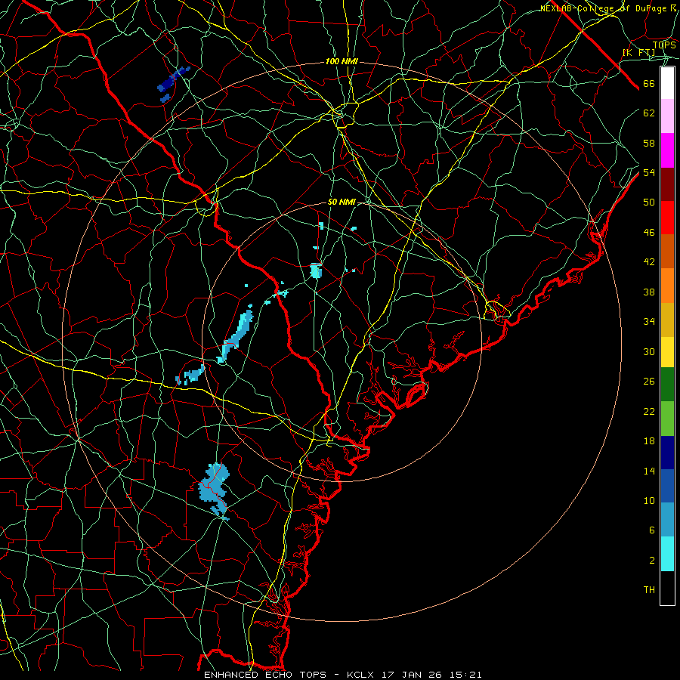
Task: Click the TOPS legend title
Action: (664, 45)
